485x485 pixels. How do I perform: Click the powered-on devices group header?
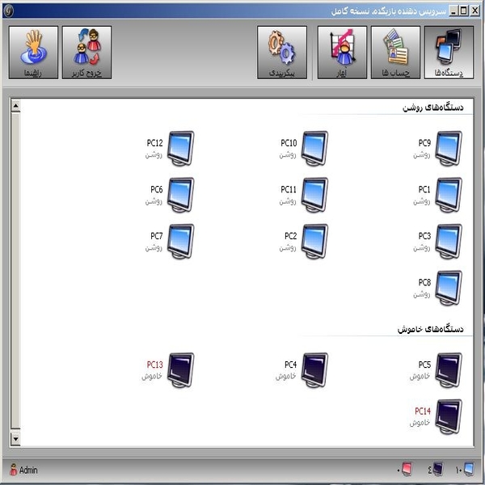click(432, 108)
